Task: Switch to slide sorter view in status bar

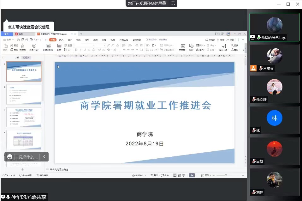Action: 179,175
